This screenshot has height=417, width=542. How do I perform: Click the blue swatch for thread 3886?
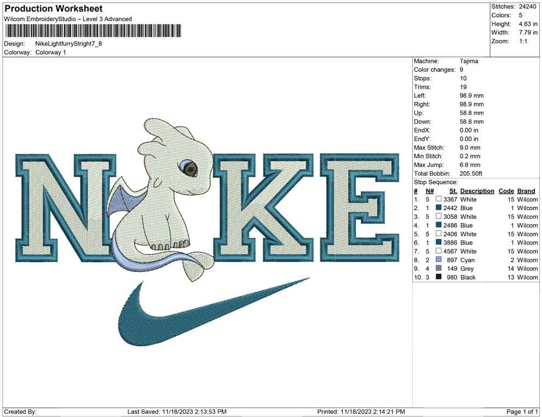tap(439, 242)
